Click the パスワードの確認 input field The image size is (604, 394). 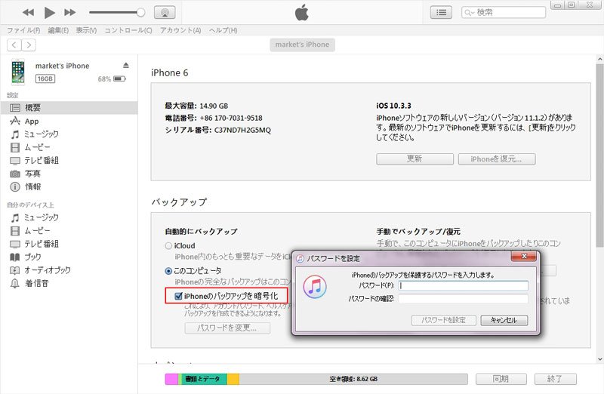point(464,298)
